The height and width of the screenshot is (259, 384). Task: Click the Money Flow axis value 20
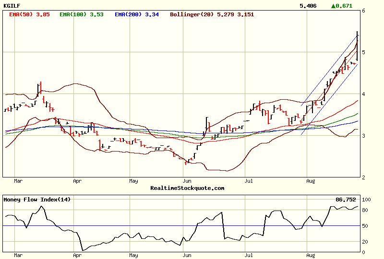[365, 242]
